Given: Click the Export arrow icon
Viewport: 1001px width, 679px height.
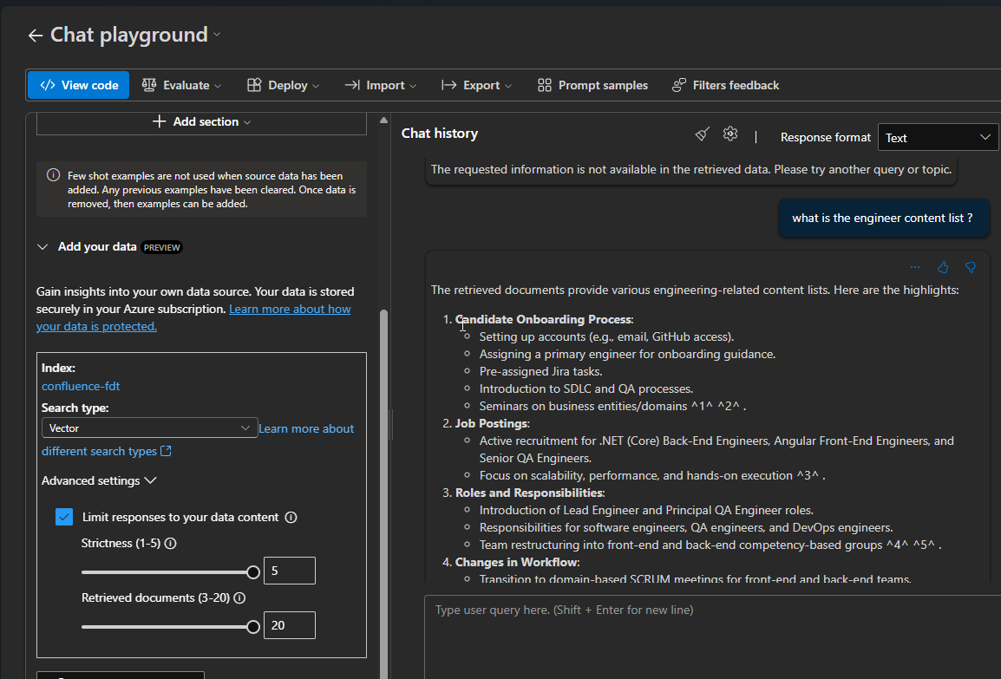Looking at the screenshot, I should pyautogui.click(x=448, y=85).
